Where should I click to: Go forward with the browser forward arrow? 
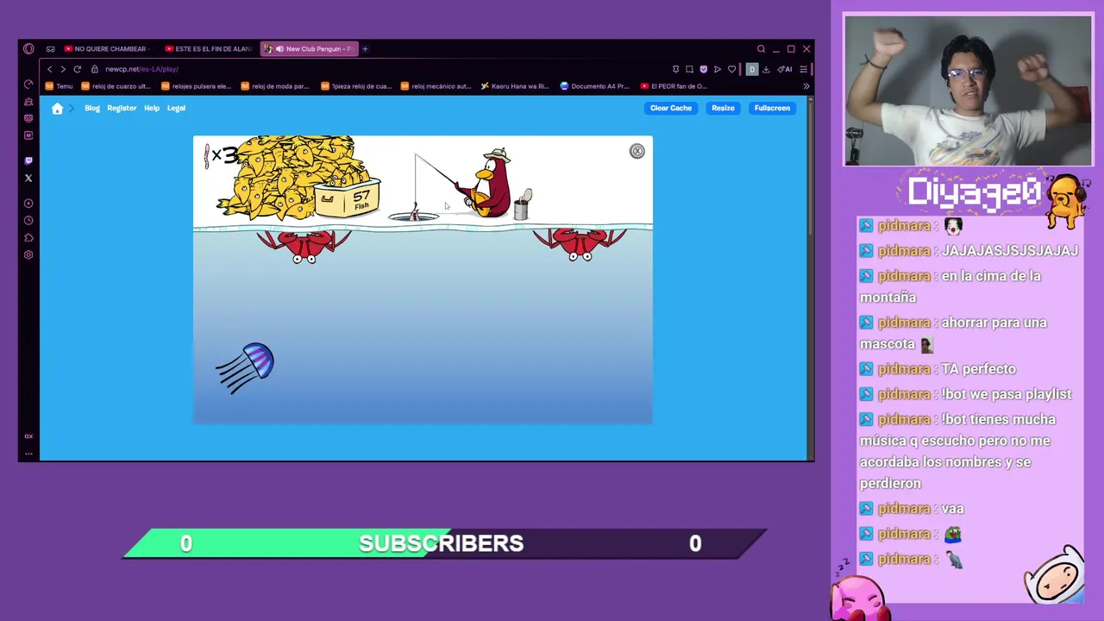[x=62, y=69]
